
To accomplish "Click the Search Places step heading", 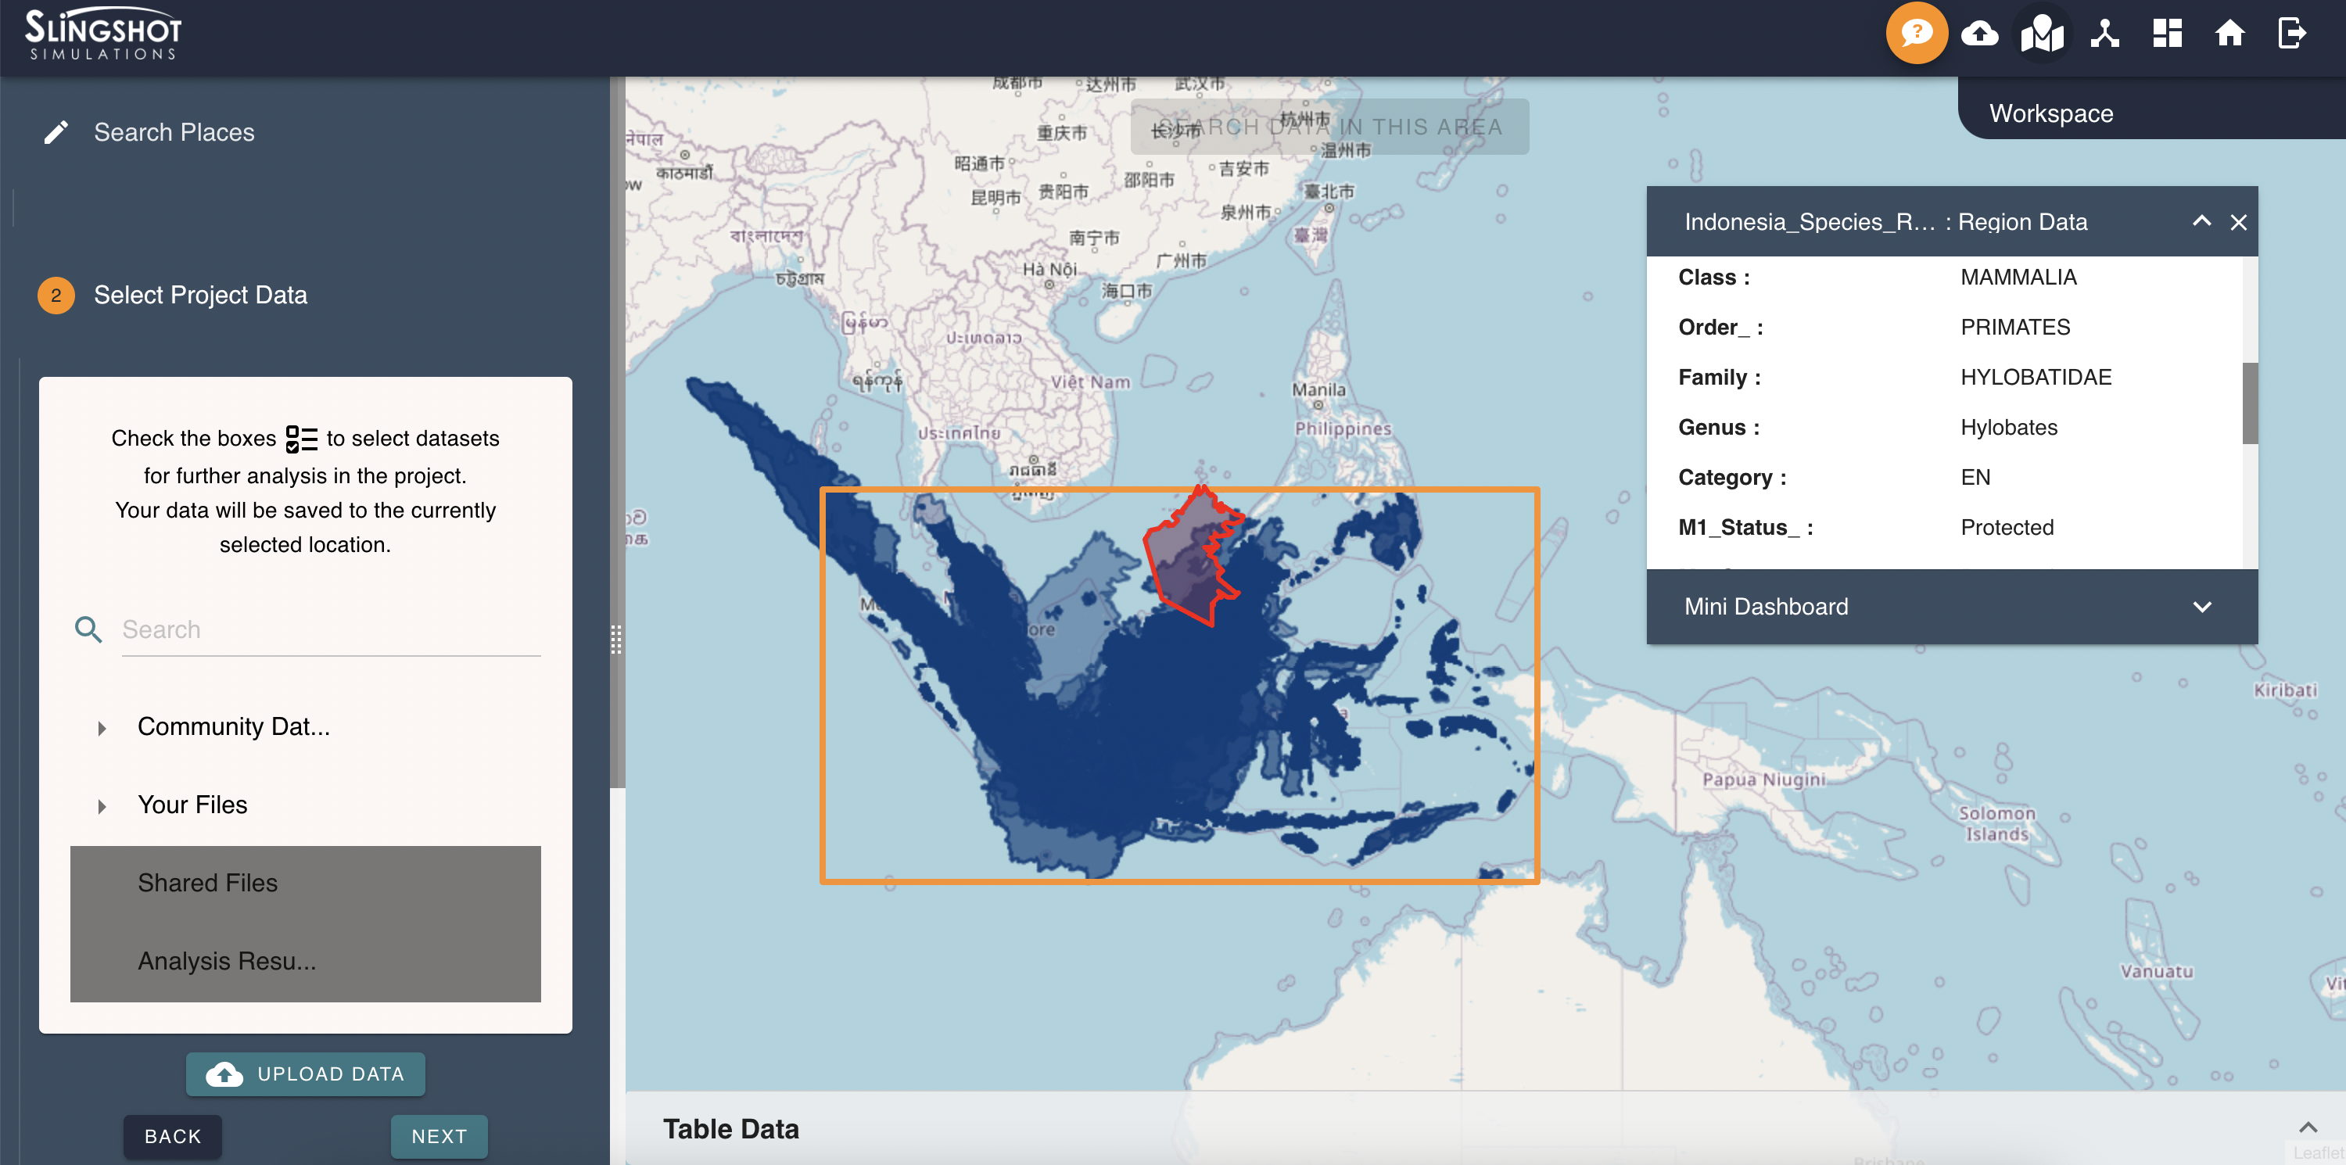I will [x=174, y=133].
